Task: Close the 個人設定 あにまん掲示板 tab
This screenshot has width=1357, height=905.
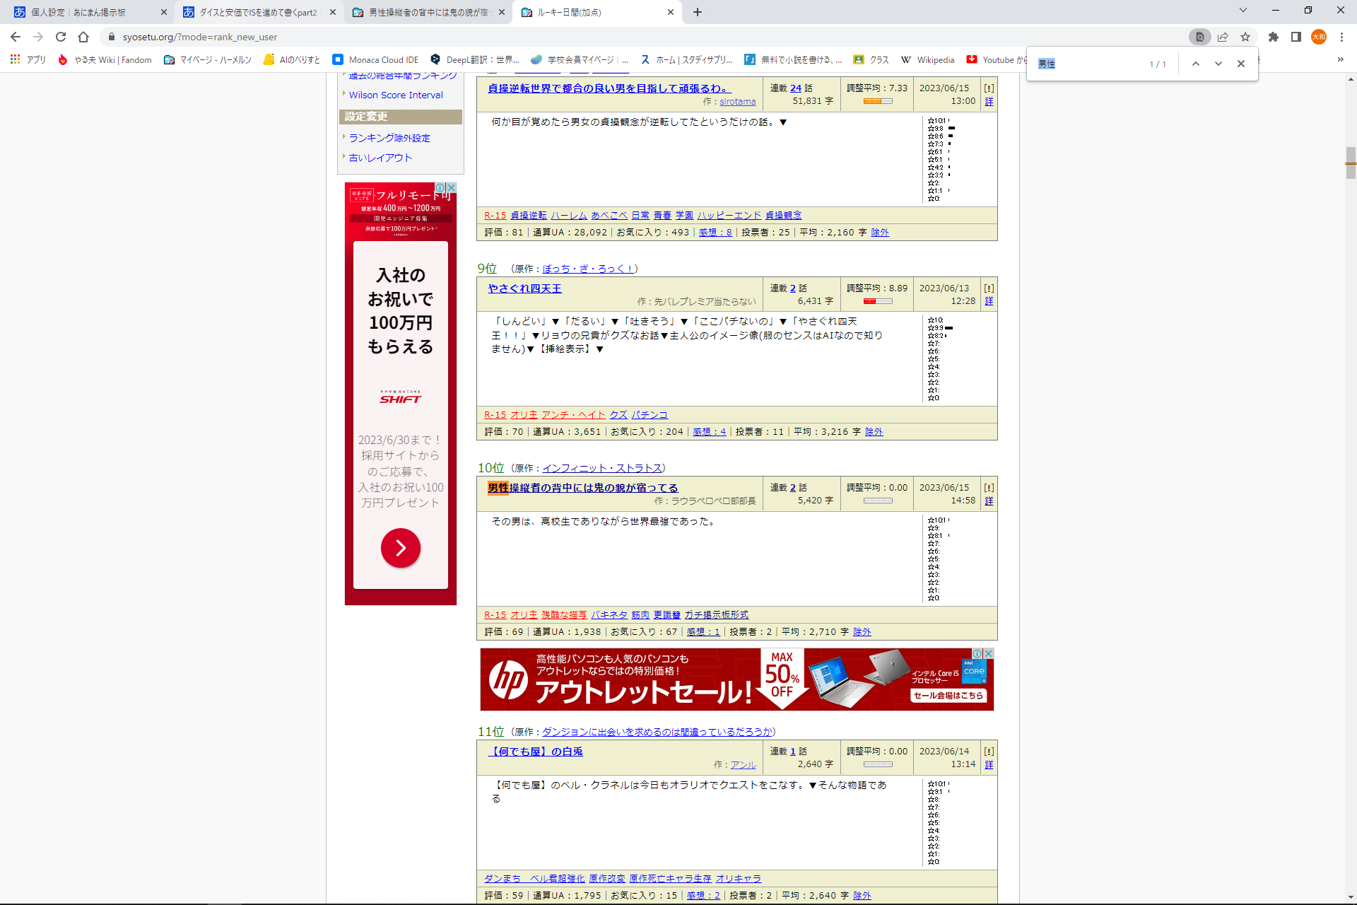Action: pos(164,12)
